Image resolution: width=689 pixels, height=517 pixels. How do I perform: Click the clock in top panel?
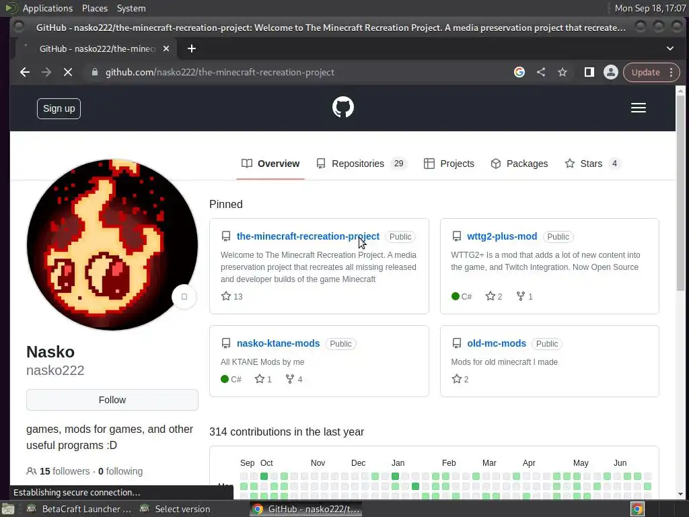pos(650,8)
